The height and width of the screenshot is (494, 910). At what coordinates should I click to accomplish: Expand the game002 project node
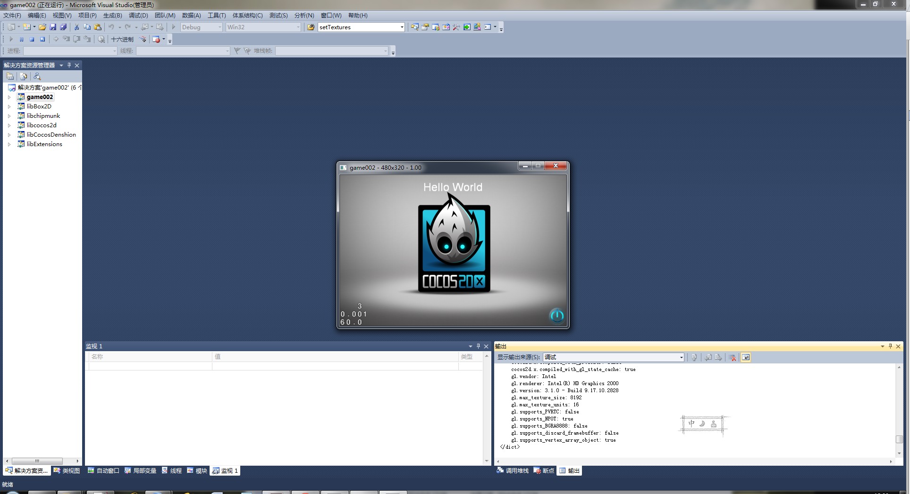9,97
